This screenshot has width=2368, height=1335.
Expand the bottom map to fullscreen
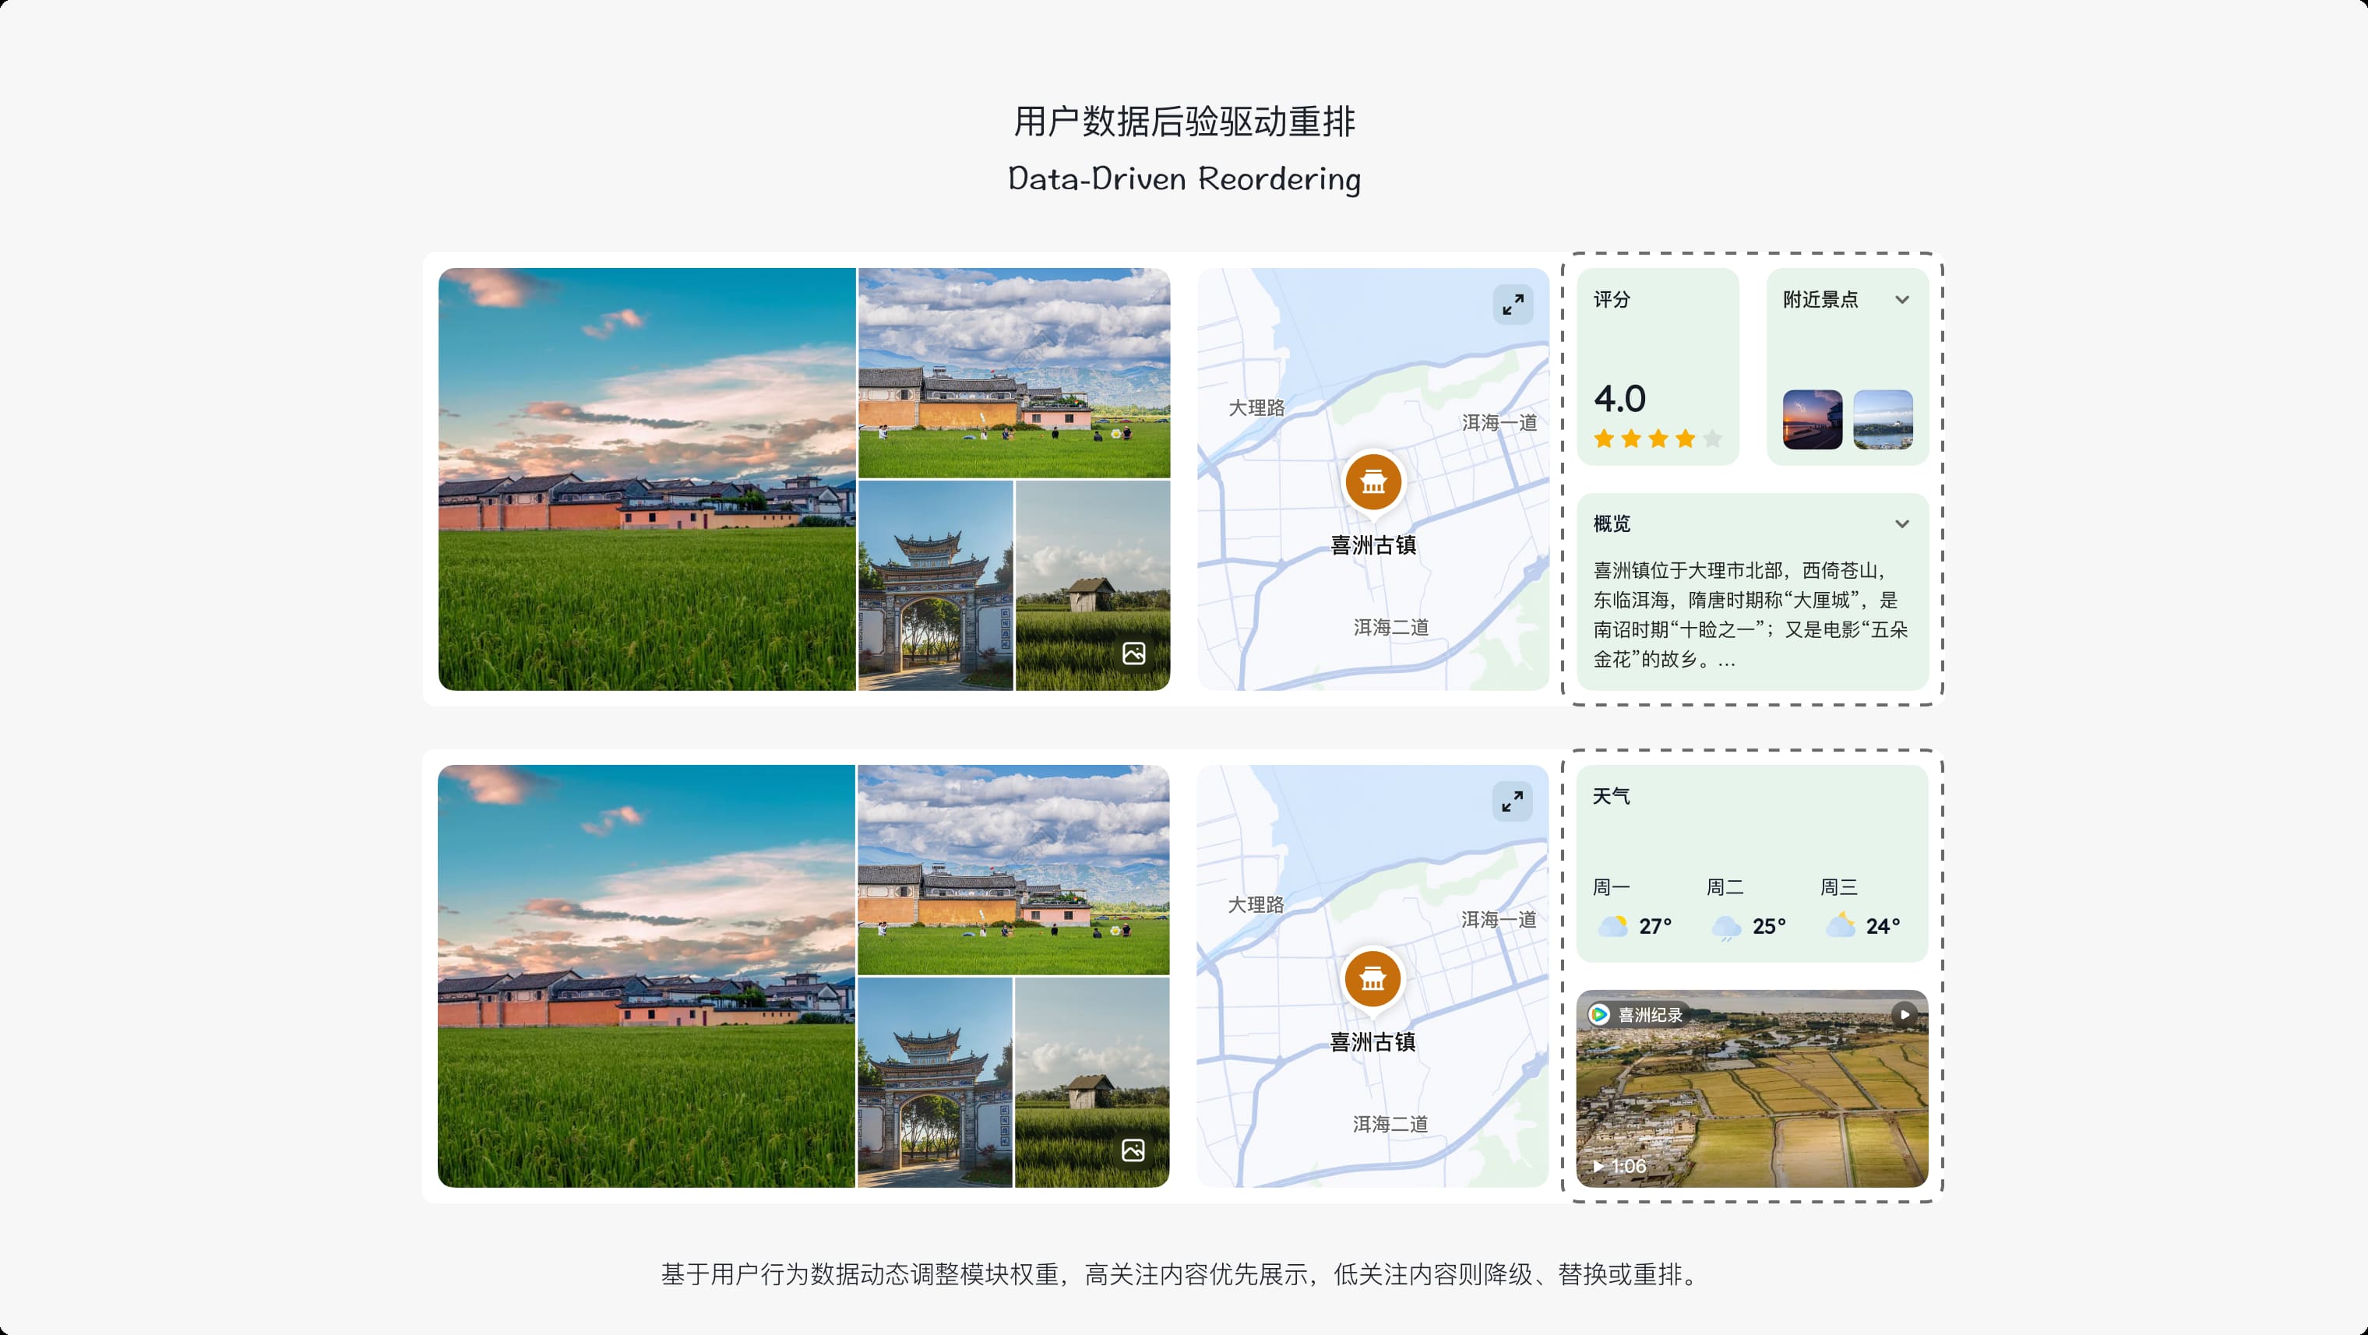coord(1512,801)
